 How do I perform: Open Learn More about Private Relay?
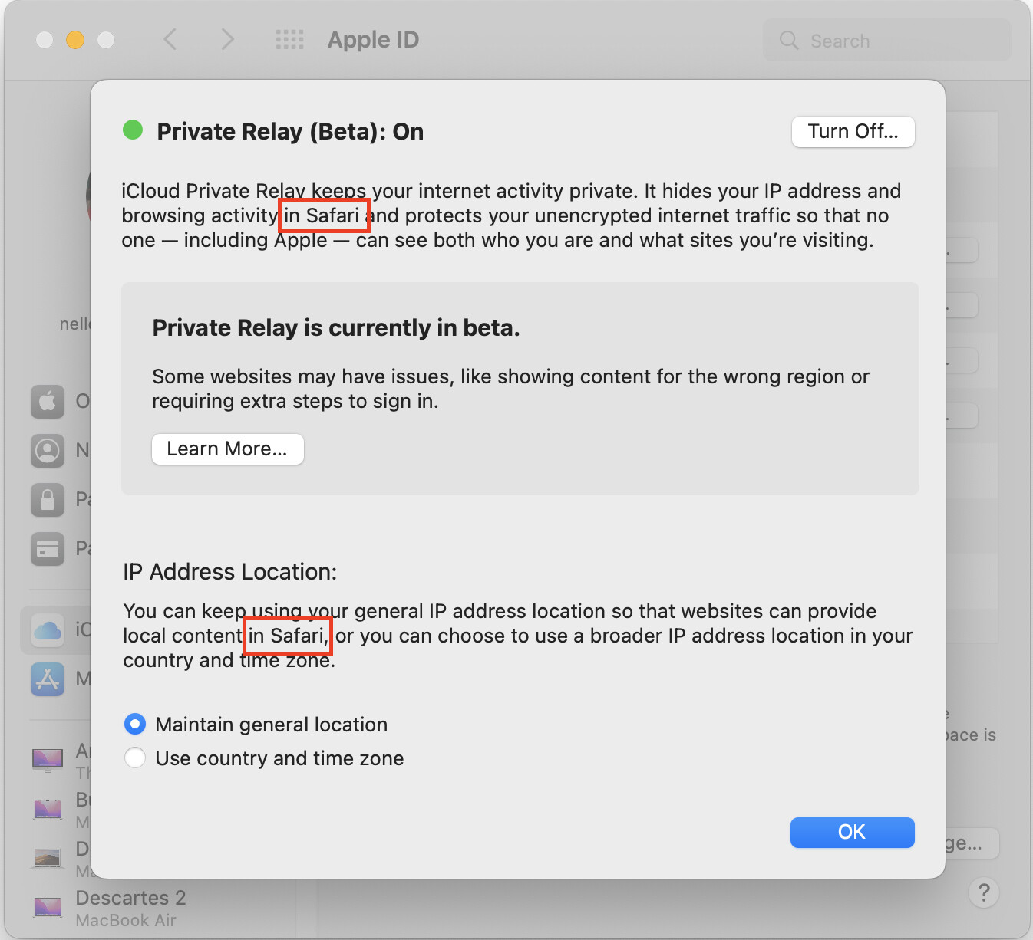pos(227,449)
